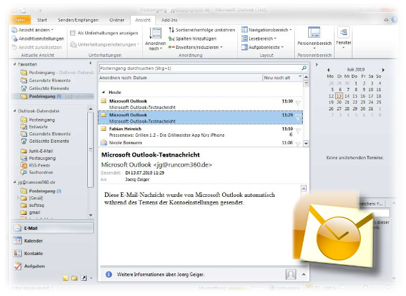Open Ansichtseinstellungen
The height and width of the screenshot is (296, 406).
point(38,38)
